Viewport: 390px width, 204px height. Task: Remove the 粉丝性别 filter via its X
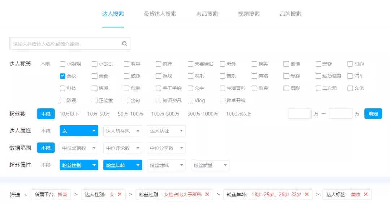(x=207, y=194)
